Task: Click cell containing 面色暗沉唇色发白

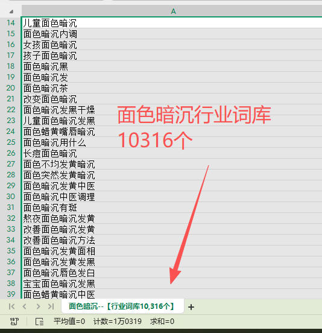Action: click(172, 273)
